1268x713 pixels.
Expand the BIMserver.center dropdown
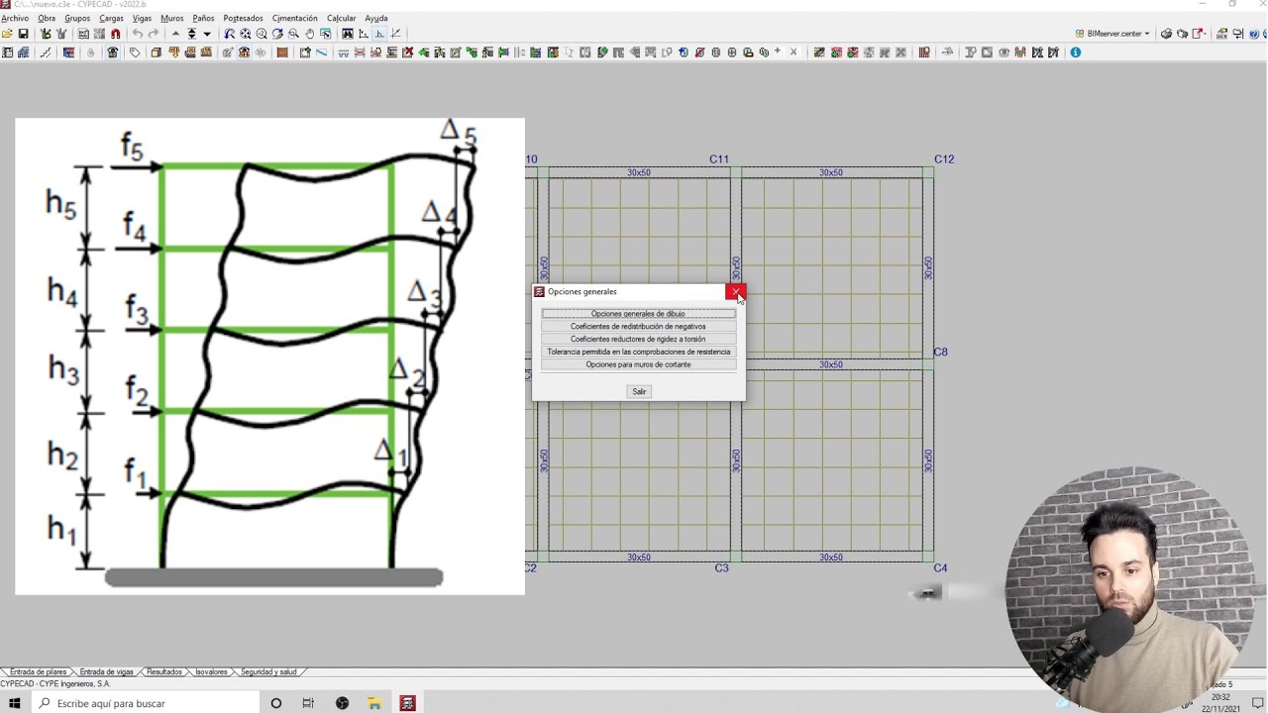(x=1147, y=34)
